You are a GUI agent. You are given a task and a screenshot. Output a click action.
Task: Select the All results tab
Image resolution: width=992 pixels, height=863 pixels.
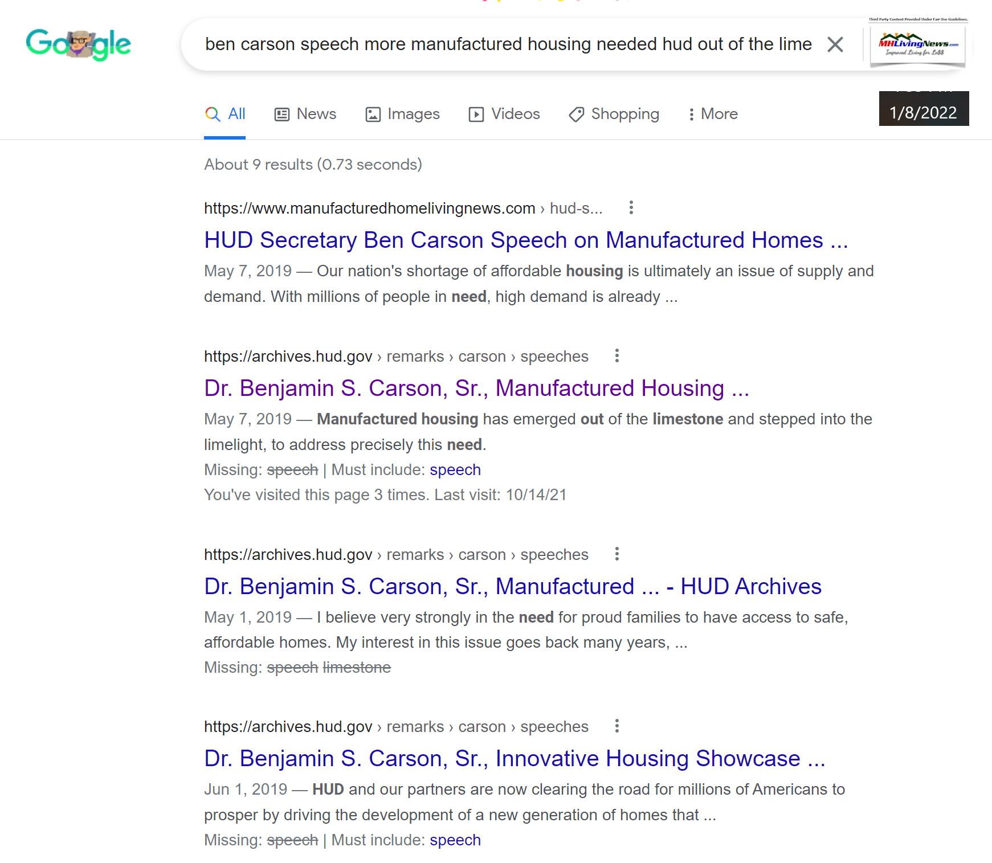225,114
